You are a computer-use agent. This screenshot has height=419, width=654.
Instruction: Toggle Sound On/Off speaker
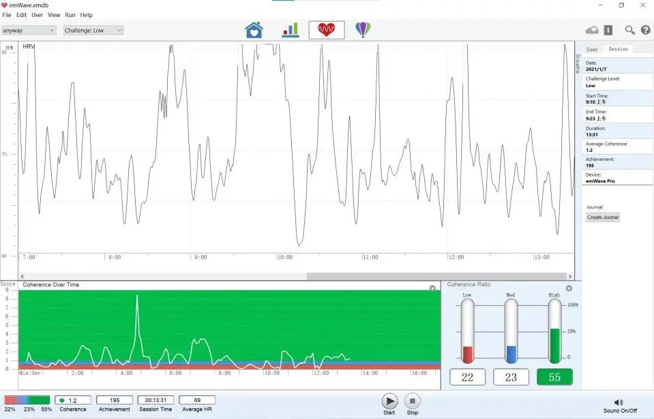pos(619,403)
